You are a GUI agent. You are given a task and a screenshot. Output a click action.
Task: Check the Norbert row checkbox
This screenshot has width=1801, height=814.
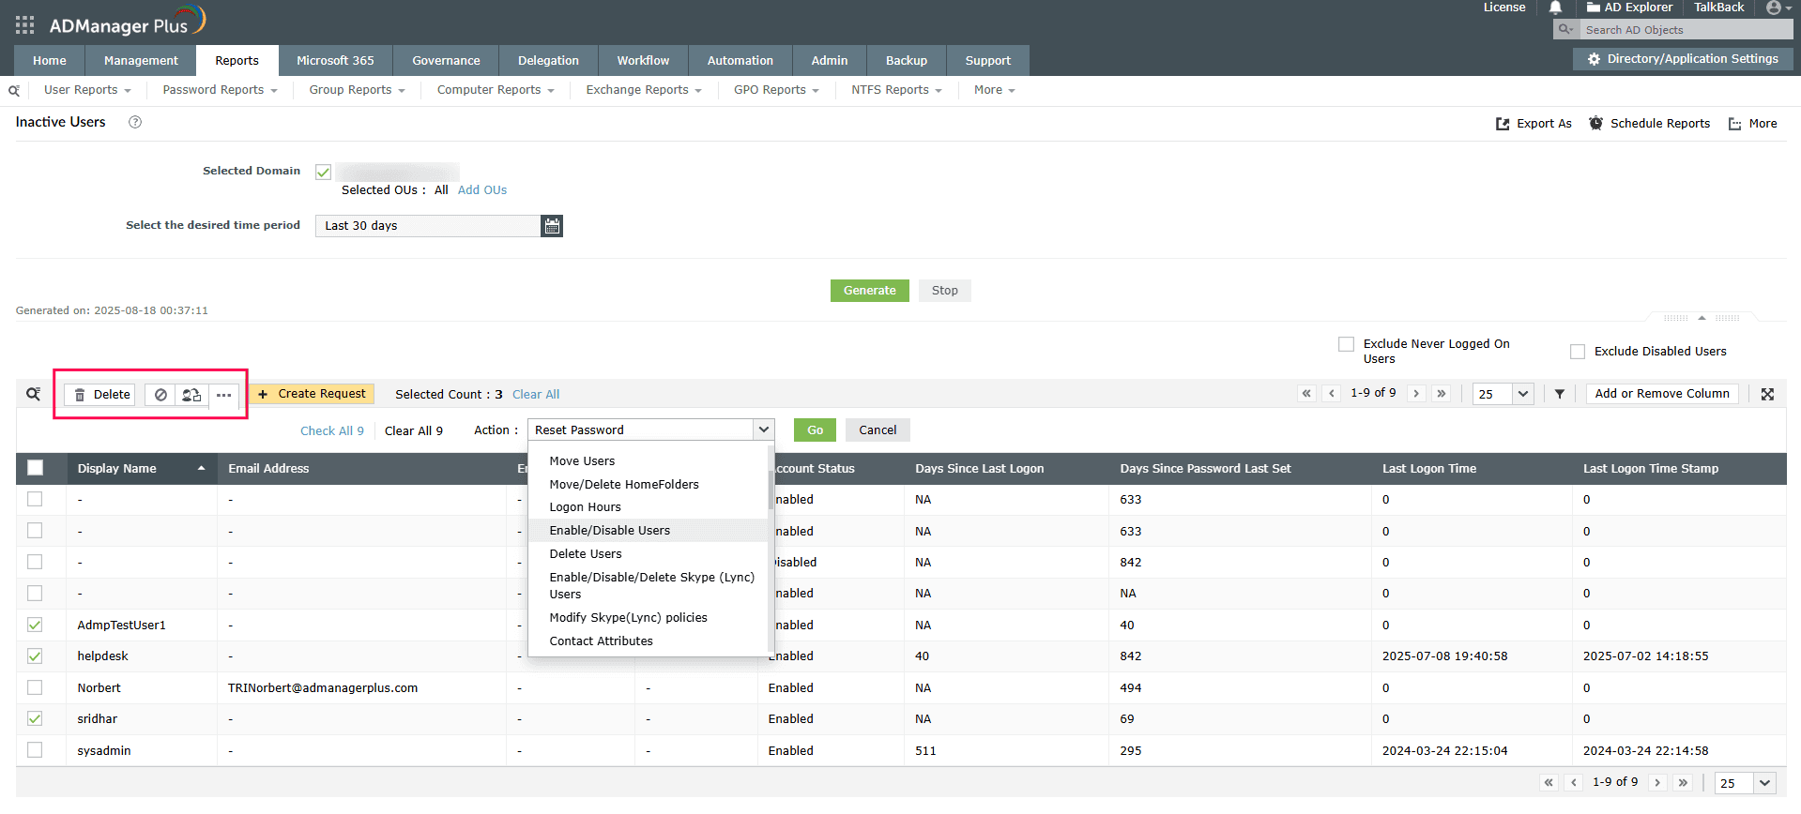tap(35, 687)
